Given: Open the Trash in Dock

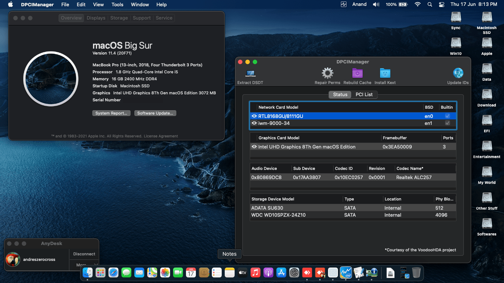Looking at the screenshot, I should pos(416,273).
